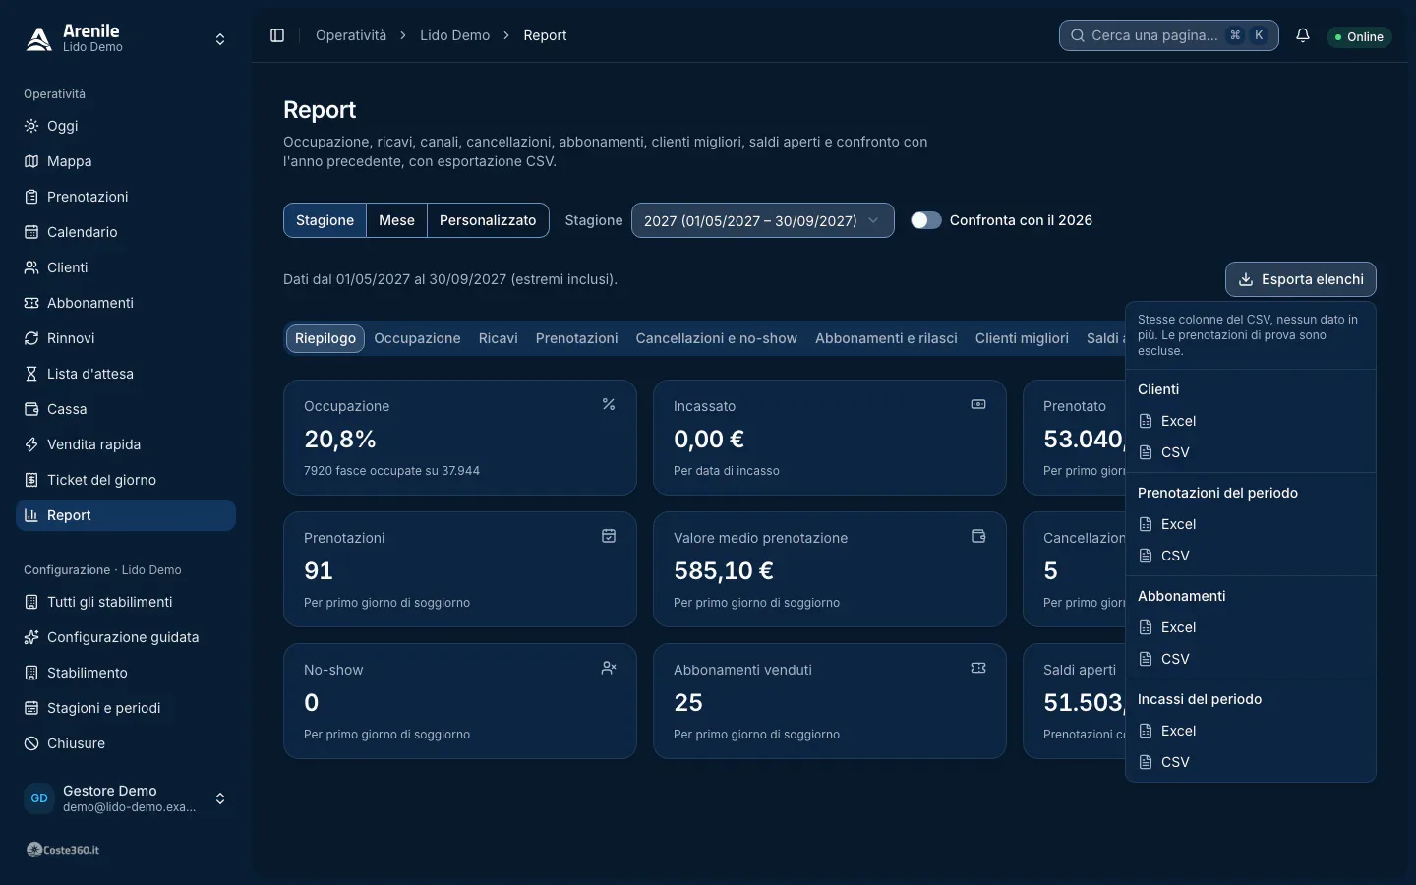Open Tutti gli stabilimenti
Image resolution: width=1416 pixels, height=885 pixels.
click(x=126, y=602)
